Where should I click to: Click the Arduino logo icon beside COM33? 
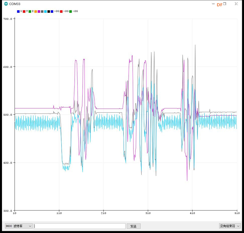tap(6, 4)
